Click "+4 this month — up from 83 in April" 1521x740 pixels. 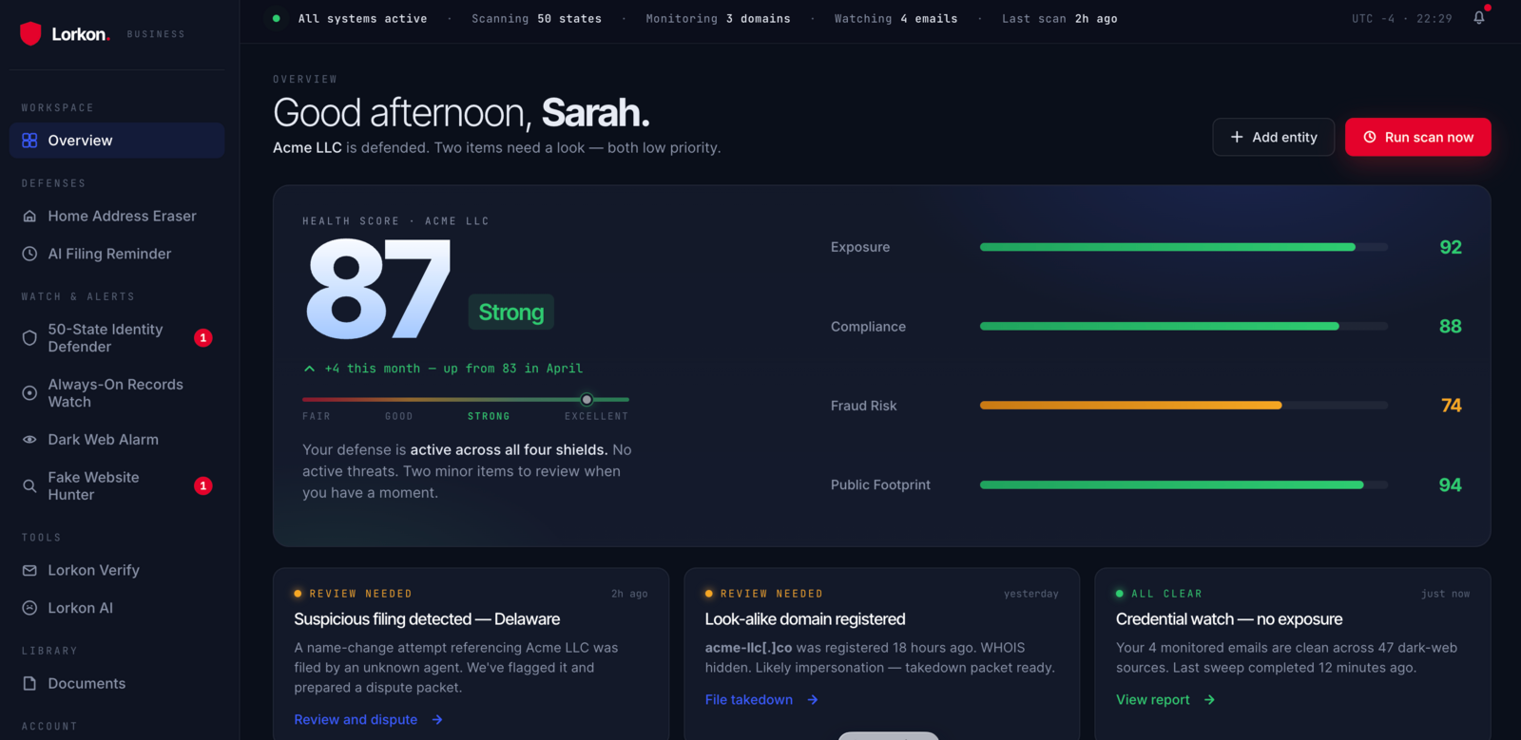pos(453,369)
